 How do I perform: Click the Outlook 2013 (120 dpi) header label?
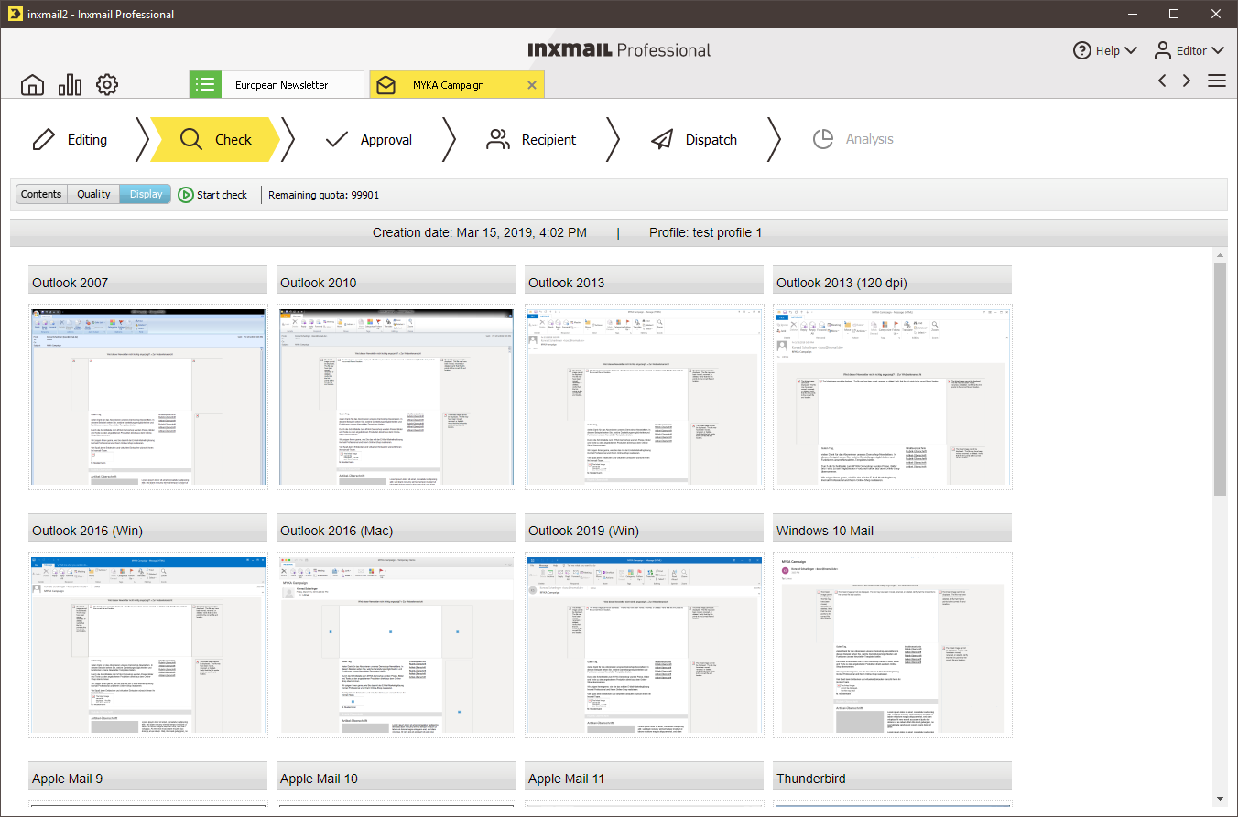click(893, 282)
